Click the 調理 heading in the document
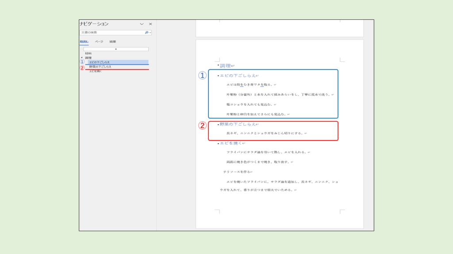The width and height of the screenshot is (453, 254). point(226,66)
